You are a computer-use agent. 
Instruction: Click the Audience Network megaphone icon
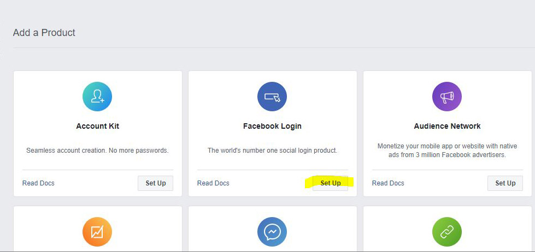point(447,97)
